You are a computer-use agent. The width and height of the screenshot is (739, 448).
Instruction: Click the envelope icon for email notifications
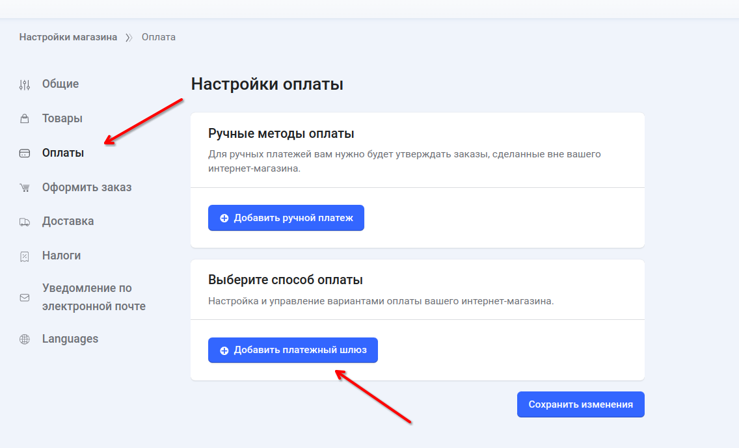pos(25,298)
